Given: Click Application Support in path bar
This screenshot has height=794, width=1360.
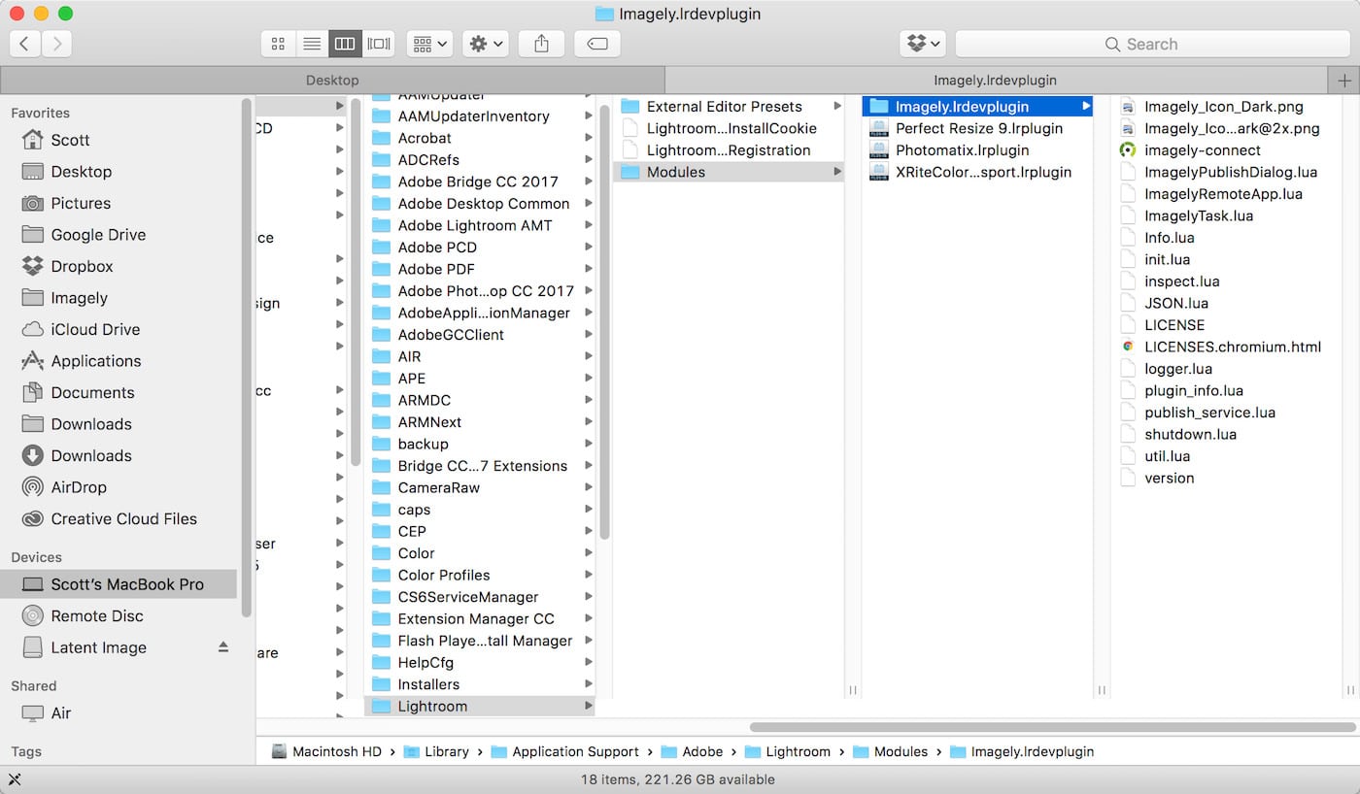Looking at the screenshot, I should (565, 751).
